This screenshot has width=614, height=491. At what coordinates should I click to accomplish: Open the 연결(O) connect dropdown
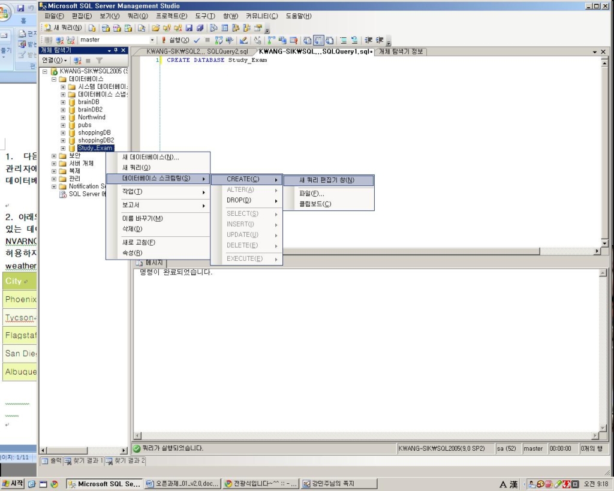pyautogui.click(x=55, y=61)
